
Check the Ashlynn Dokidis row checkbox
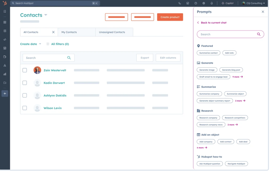[x=25, y=95]
